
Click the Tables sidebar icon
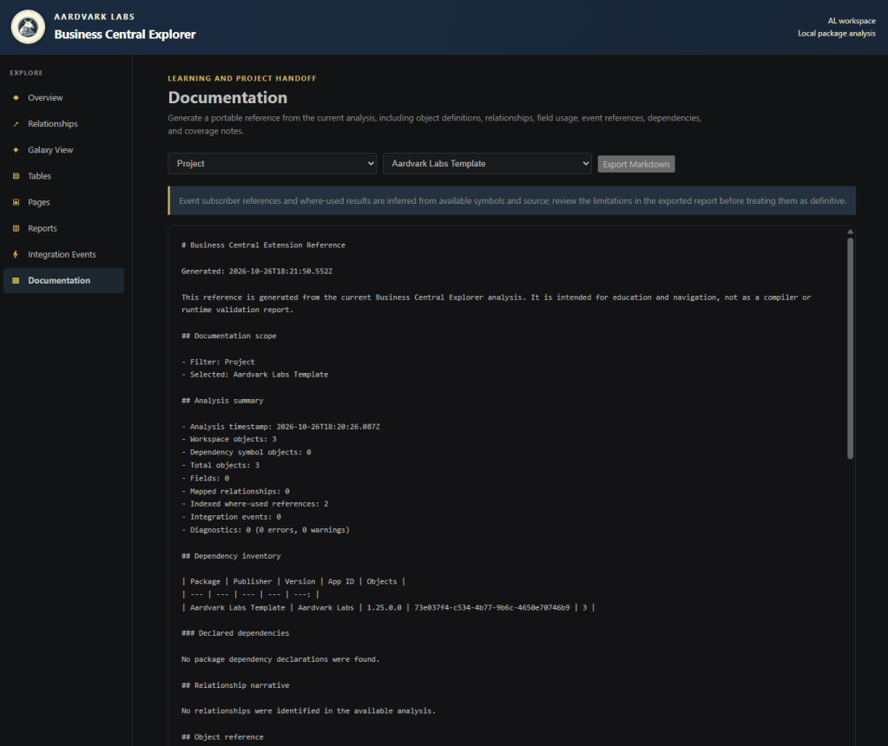click(x=16, y=176)
